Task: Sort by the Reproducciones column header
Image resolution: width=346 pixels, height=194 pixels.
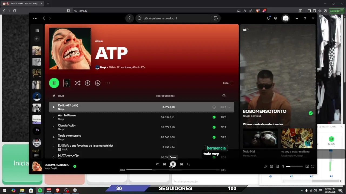Action: tap(165, 96)
